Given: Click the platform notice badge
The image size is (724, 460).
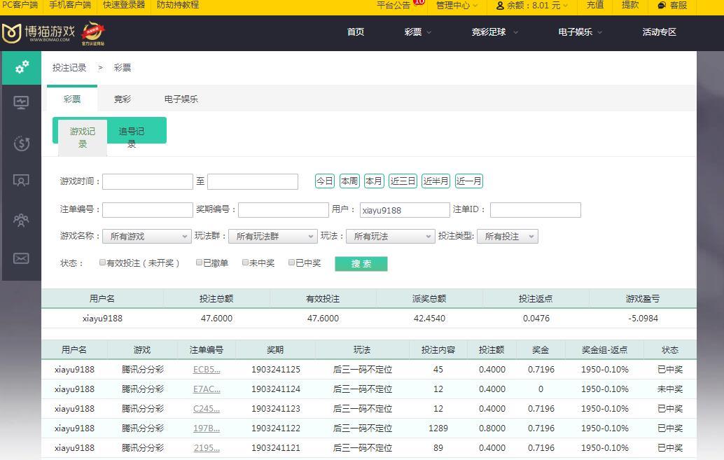Looking at the screenshot, I should coord(419,2).
